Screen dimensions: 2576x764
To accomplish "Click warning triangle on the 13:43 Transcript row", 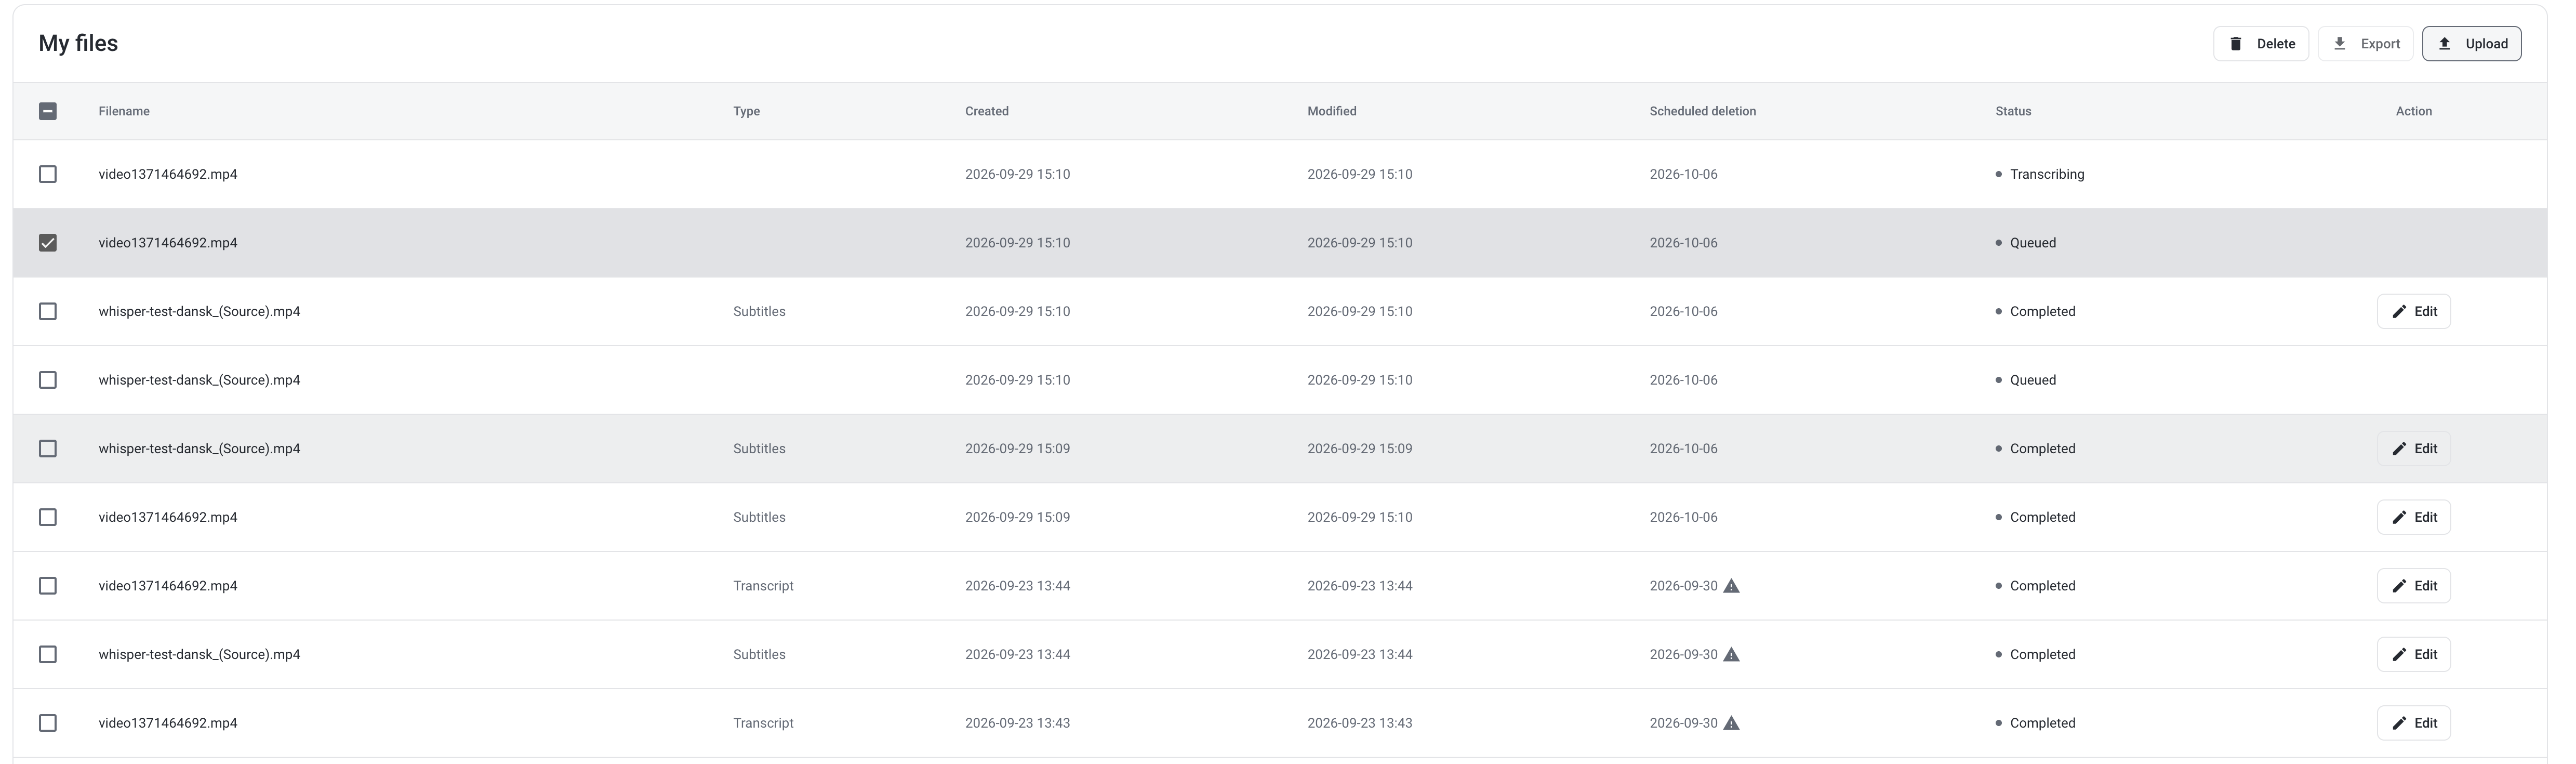I will (1732, 723).
